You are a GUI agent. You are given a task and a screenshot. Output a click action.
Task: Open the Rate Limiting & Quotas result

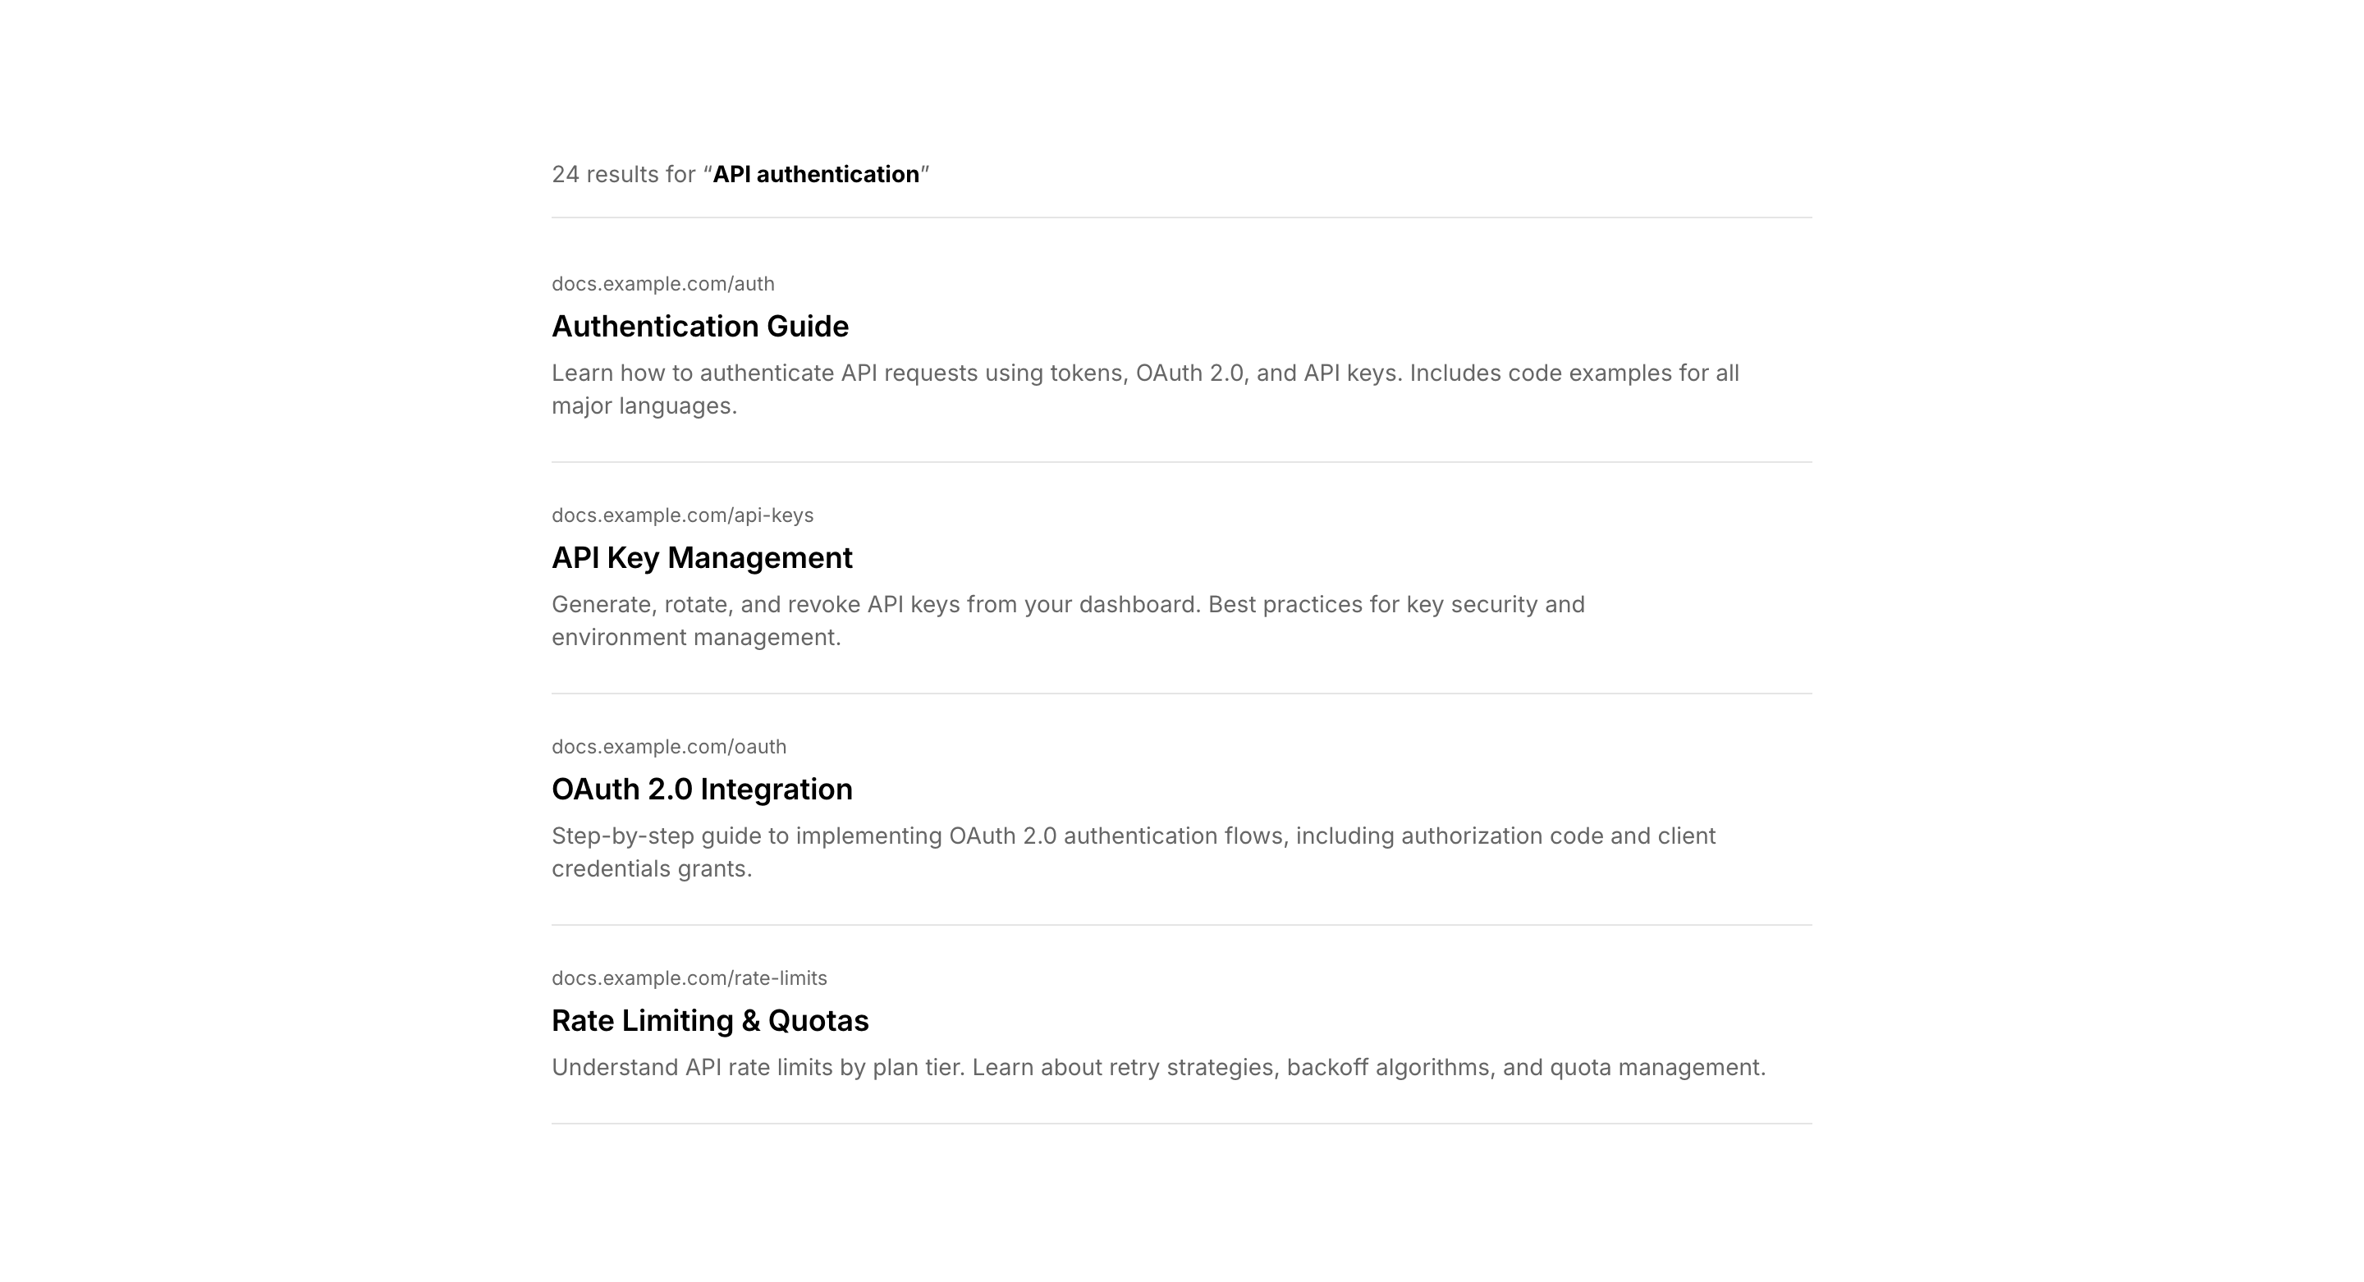(x=709, y=1019)
